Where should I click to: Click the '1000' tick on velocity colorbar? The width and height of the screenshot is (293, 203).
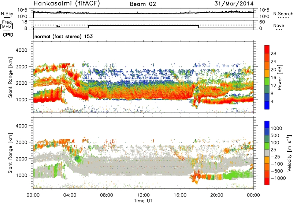277,128
